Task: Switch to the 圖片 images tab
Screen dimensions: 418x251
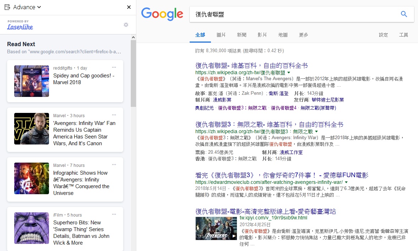Action: [x=221, y=35]
